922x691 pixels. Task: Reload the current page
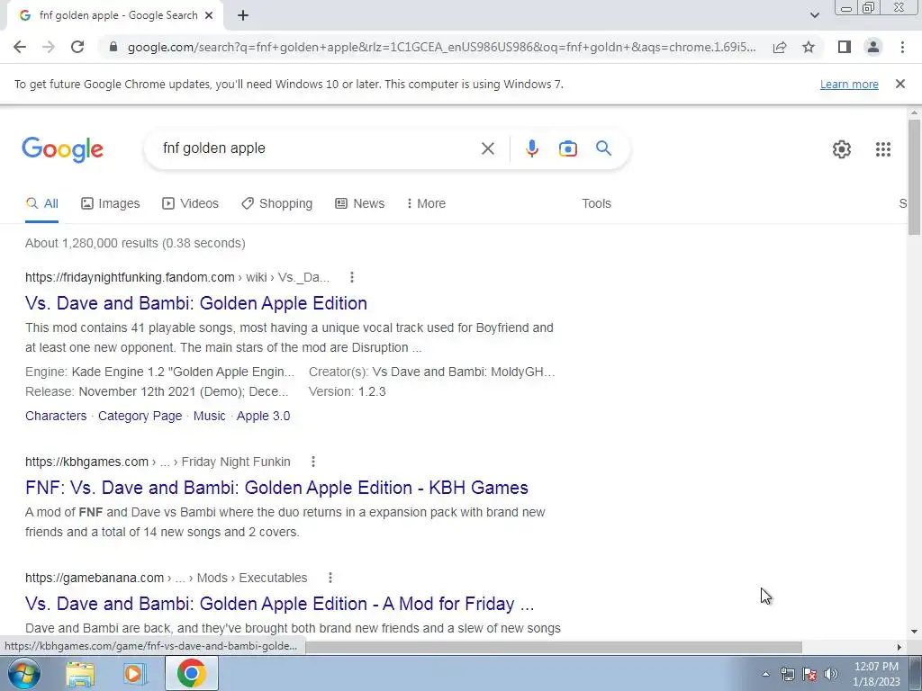click(x=77, y=47)
